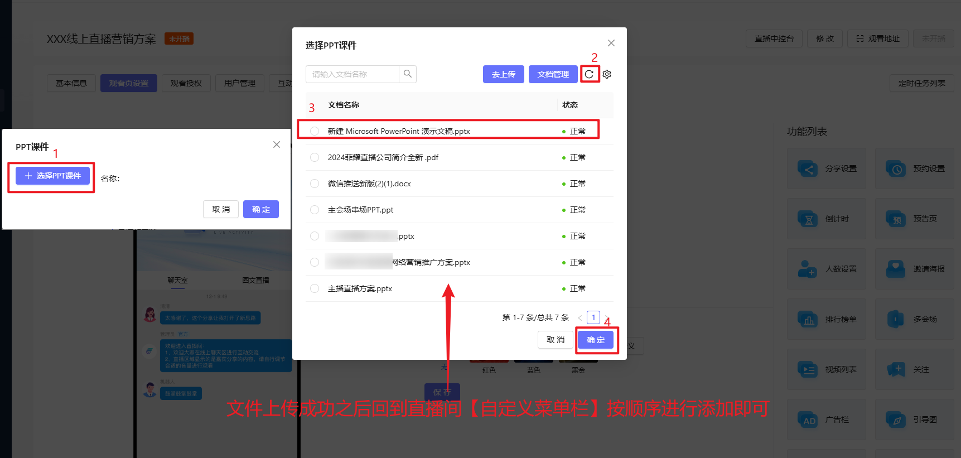Click the next page arrow in pagination
Screen dimensions: 961x458
pos(607,318)
